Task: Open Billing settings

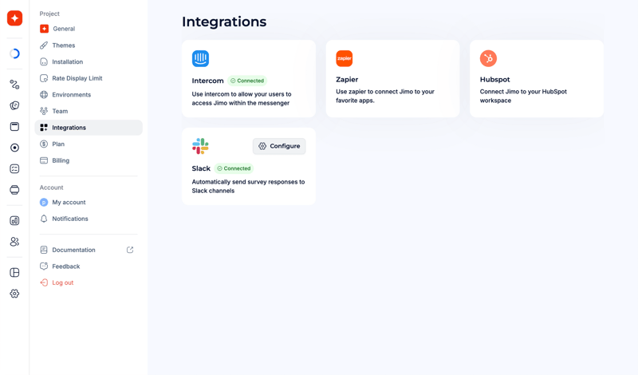Action: coord(89,160)
